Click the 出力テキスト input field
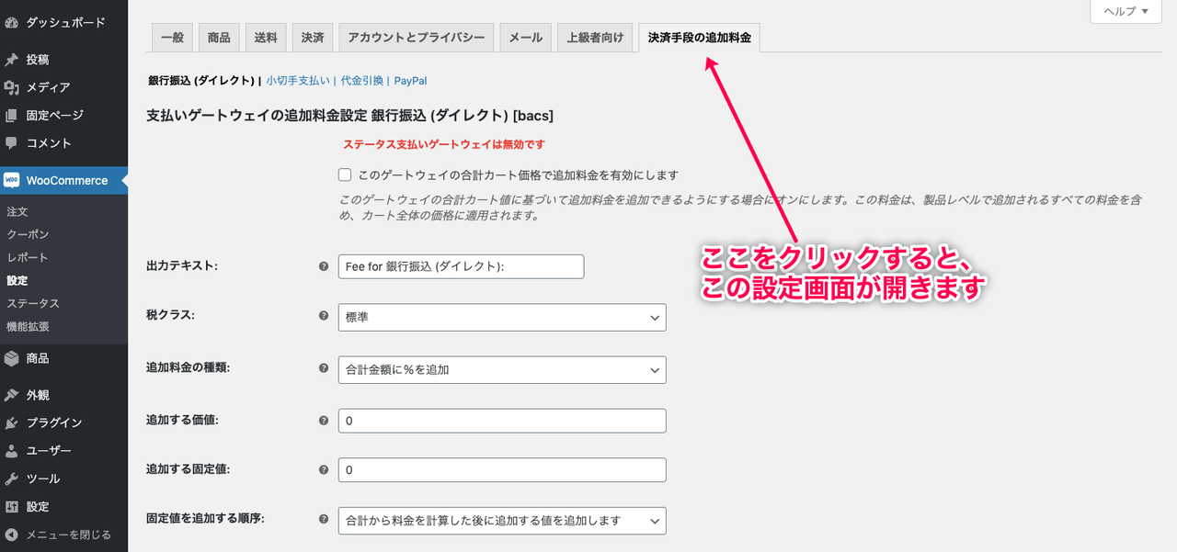Screen dimensions: 1177x552 coord(462,266)
